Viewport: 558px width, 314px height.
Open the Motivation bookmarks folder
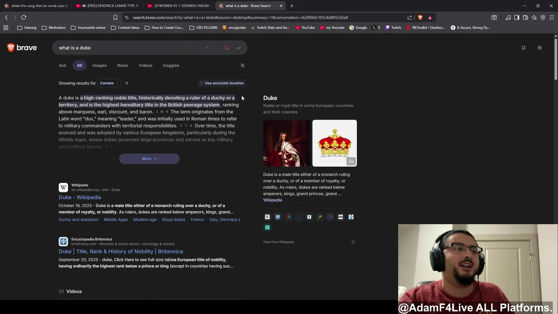[x=54, y=27]
